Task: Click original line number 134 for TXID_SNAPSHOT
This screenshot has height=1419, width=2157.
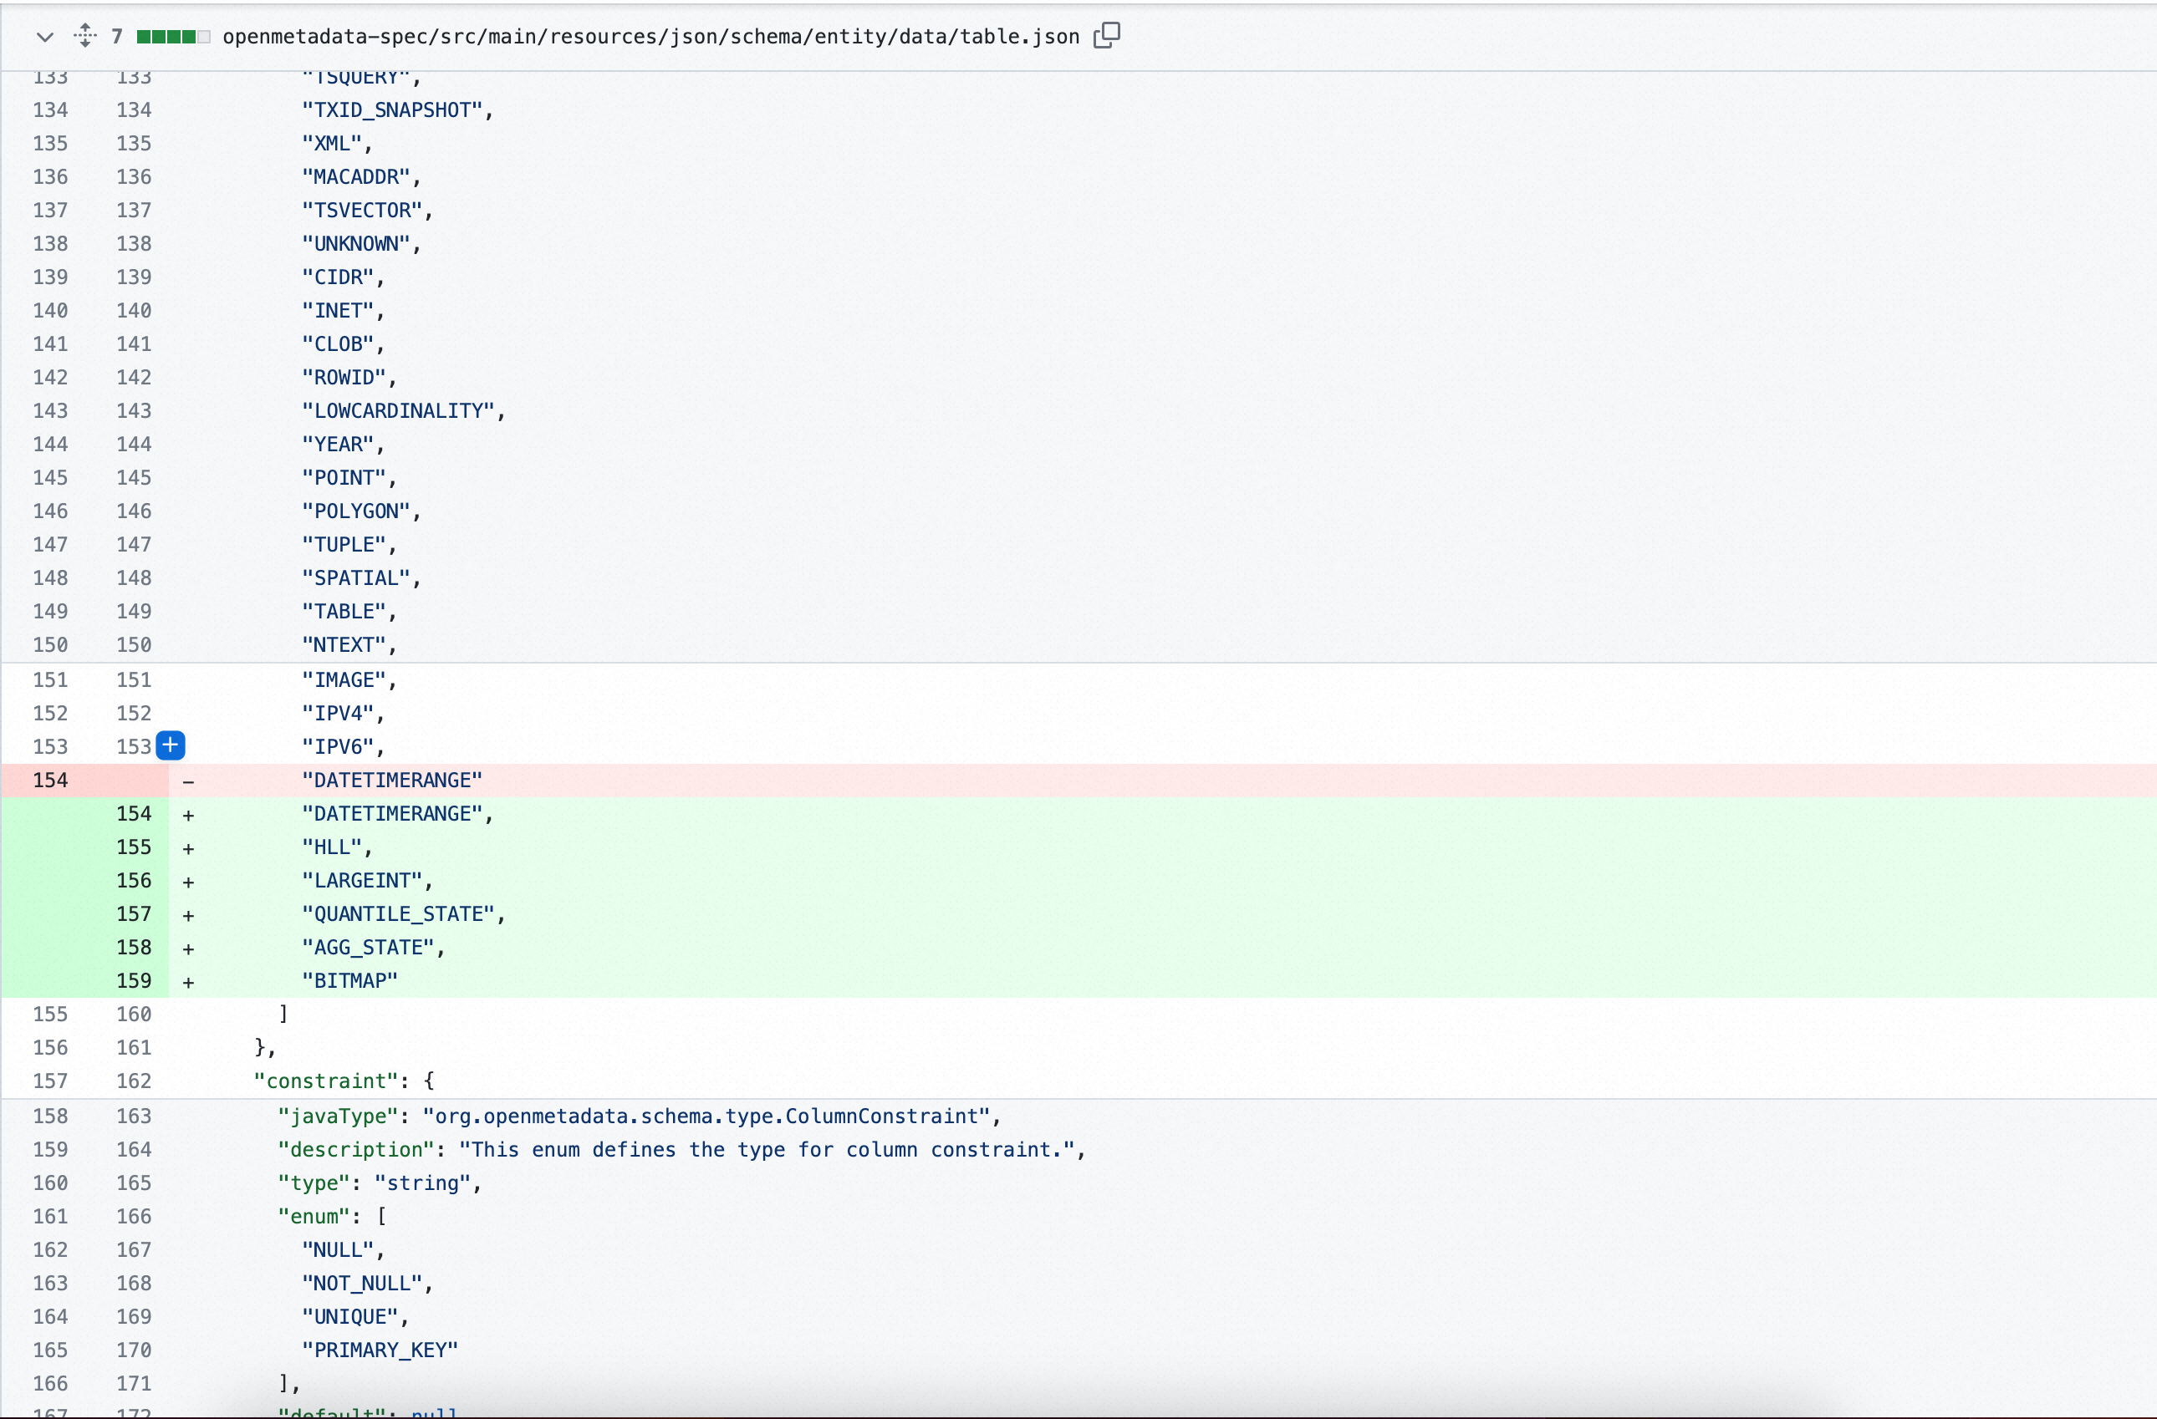Action: 51,109
